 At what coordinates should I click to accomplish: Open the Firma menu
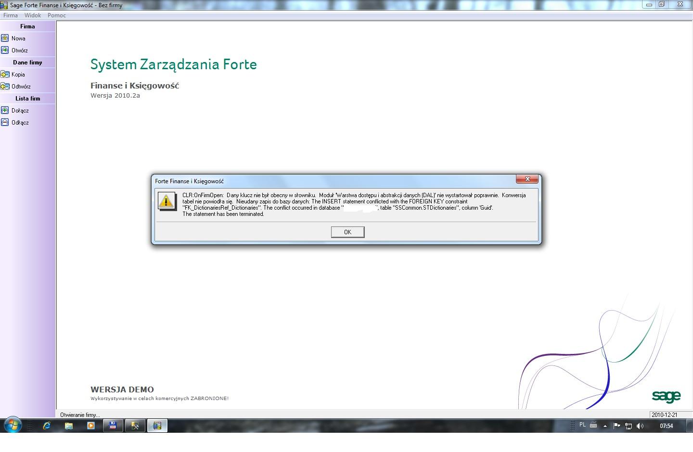coord(10,15)
